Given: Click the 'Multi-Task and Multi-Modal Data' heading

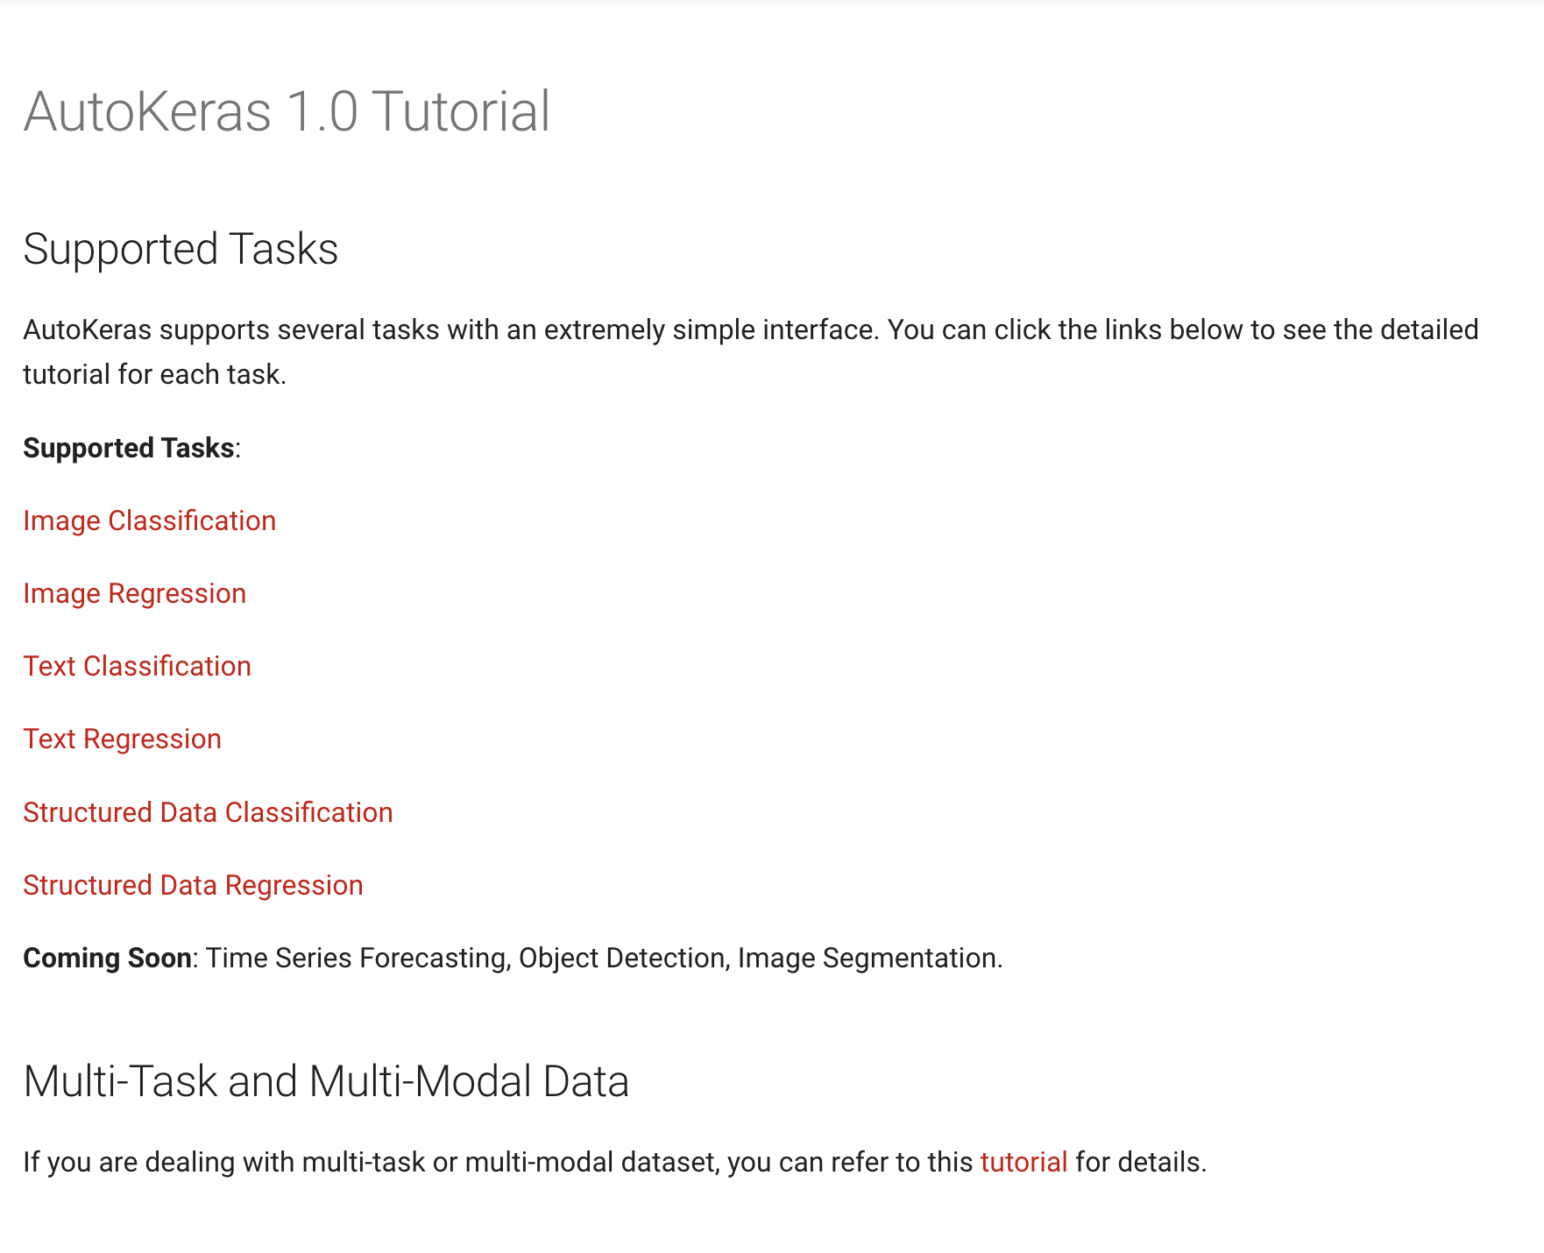Looking at the screenshot, I should tap(327, 1081).
